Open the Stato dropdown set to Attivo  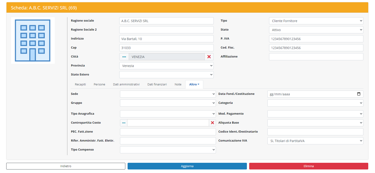(316, 30)
